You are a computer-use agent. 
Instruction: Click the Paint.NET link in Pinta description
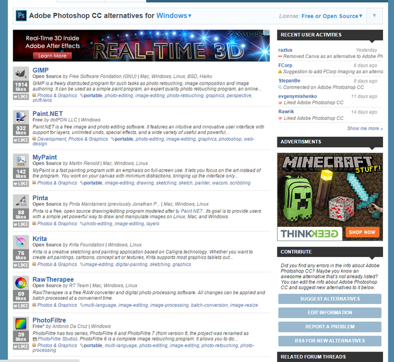click(192, 211)
